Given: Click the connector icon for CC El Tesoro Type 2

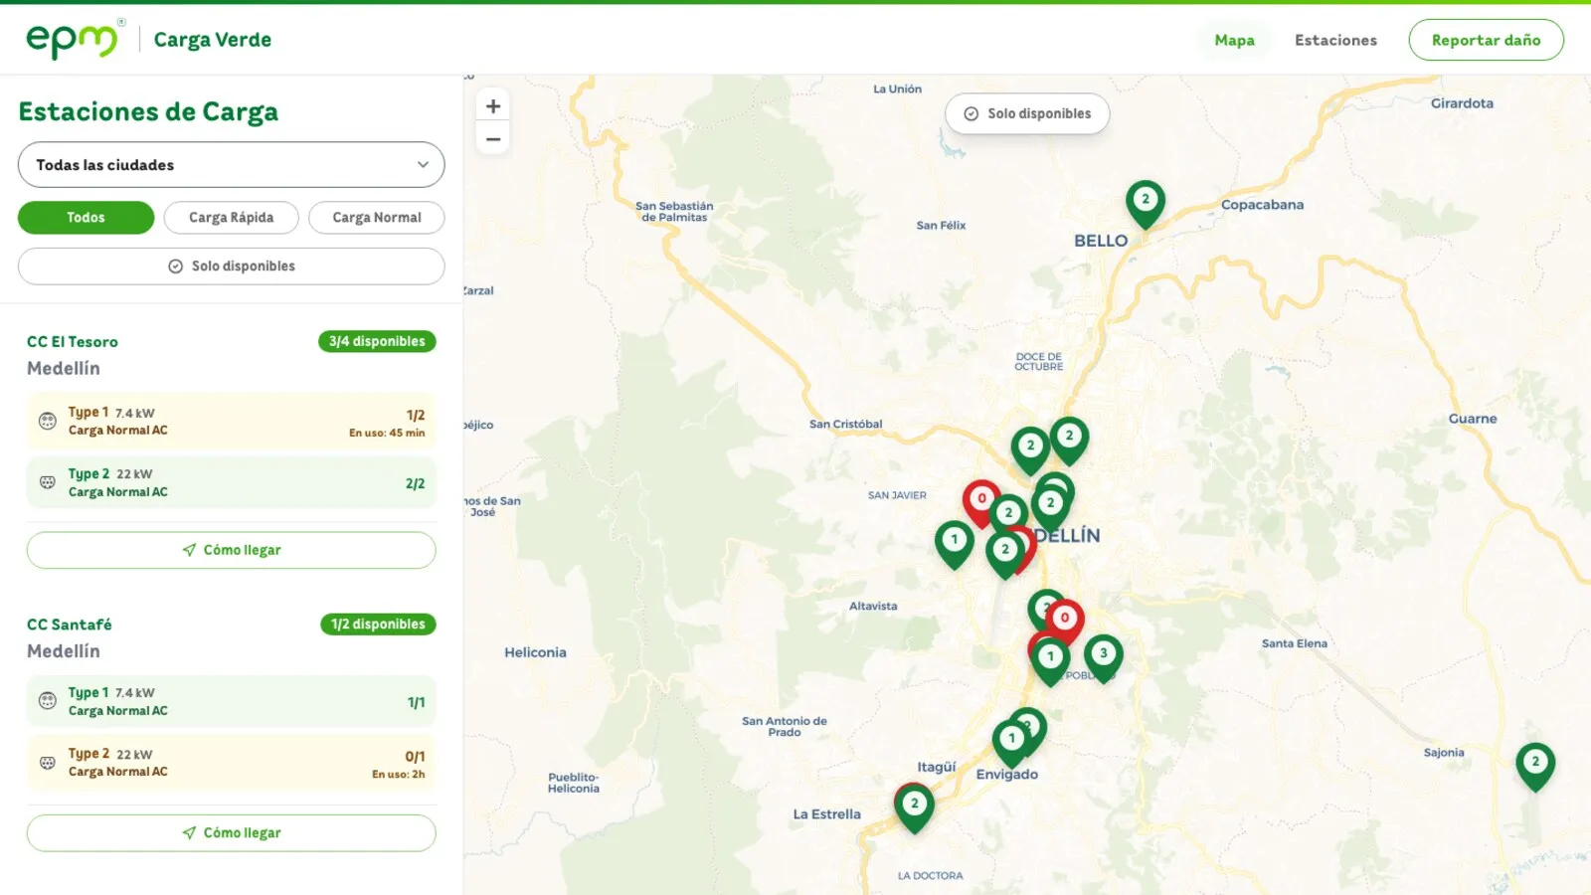Looking at the screenshot, I should 48,482.
